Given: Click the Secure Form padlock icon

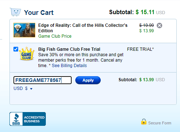Looking at the screenshot, I should 144,122.
